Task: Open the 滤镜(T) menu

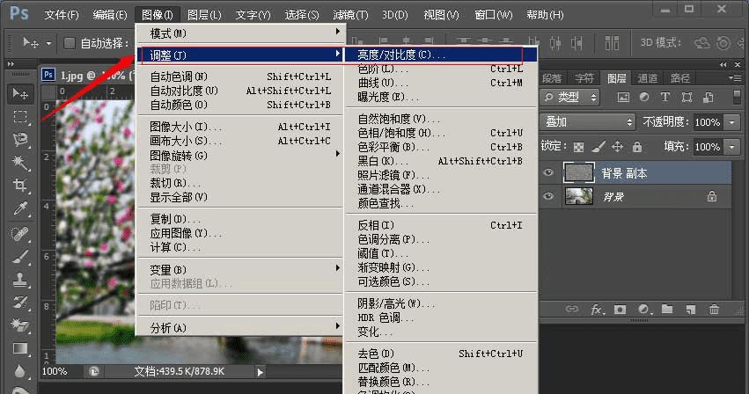Action: tap(350, 15)
